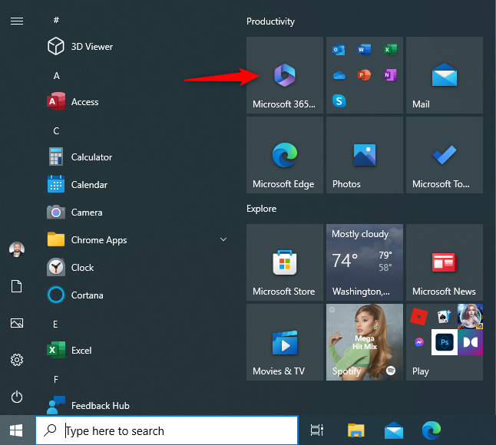The width and height of the screenshot is (496, 445).
Task: Open Pictures from Start sidebar
Action: (17, 323)
